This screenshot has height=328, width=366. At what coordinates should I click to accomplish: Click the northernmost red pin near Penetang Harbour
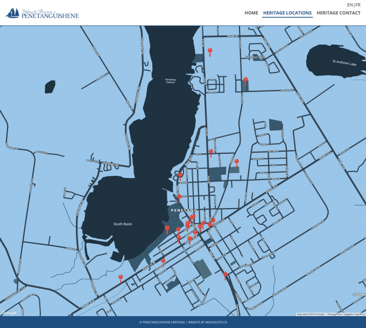point(210,52)
